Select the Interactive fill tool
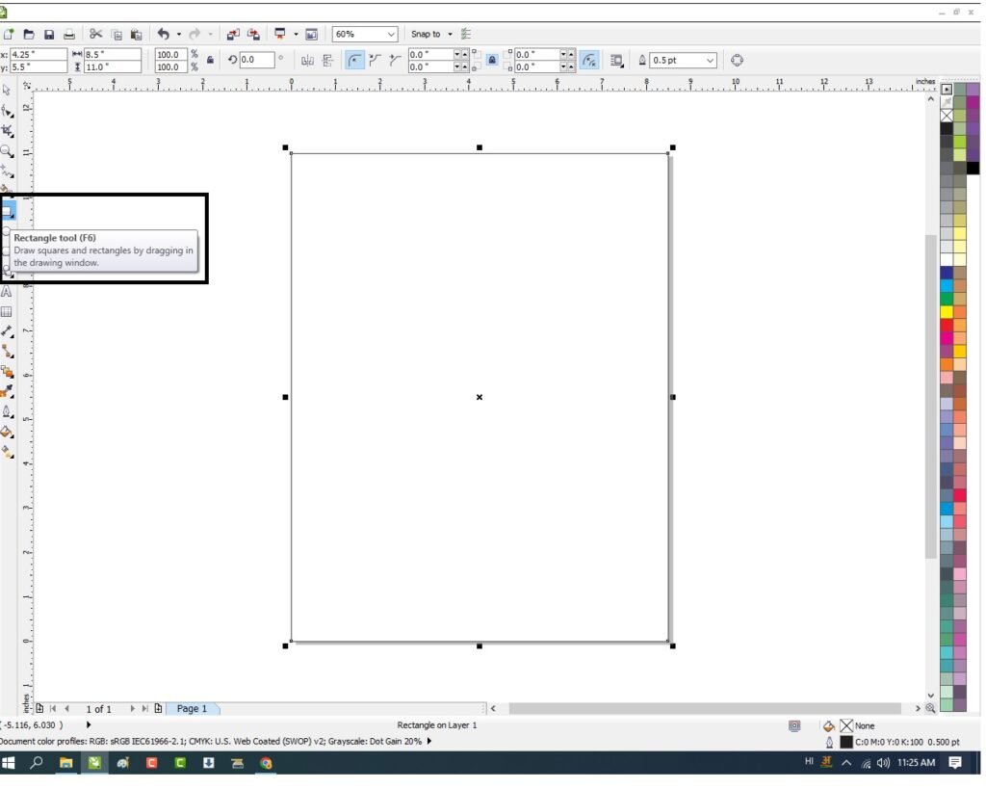986x789 pixels. 7,432
